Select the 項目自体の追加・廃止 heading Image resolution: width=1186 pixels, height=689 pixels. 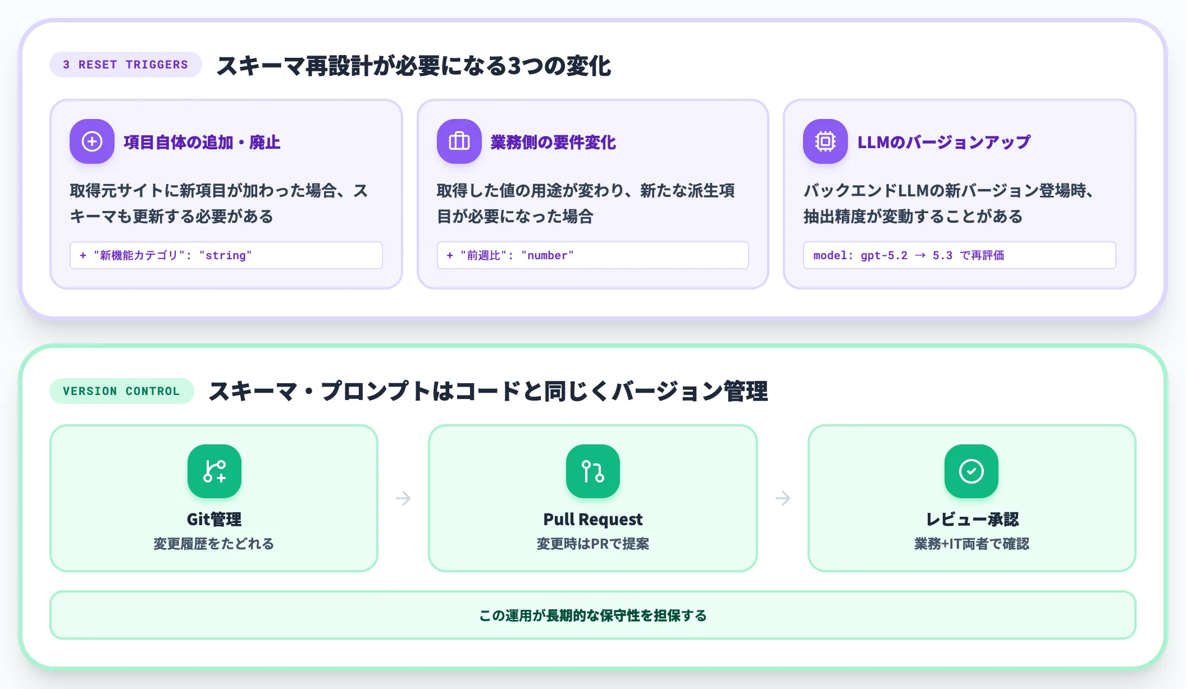pos(202,143)
